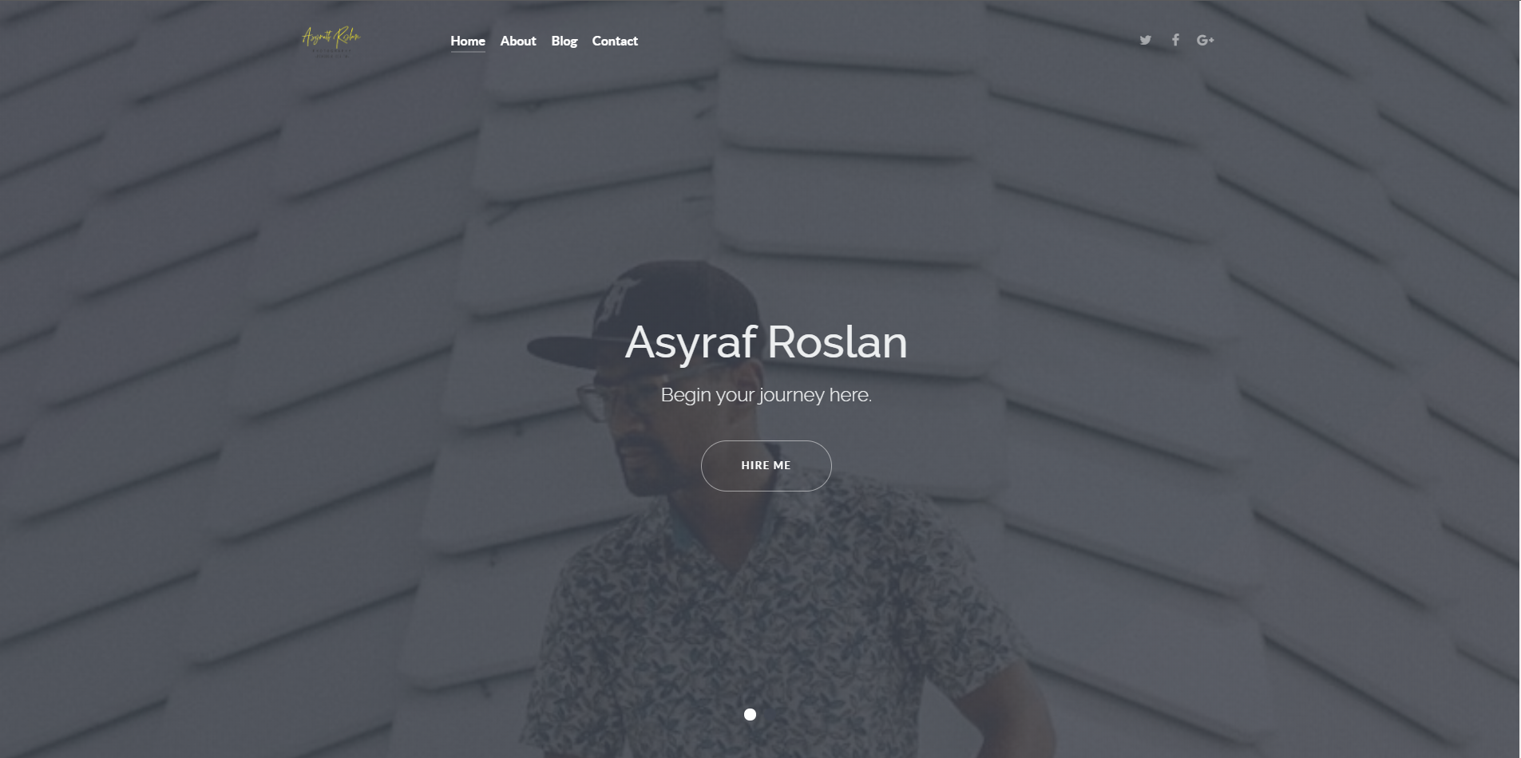Screen dimensions: 1521x758
Task: Click the letter 'A' of the hero heading
Action: pos(644,342)
